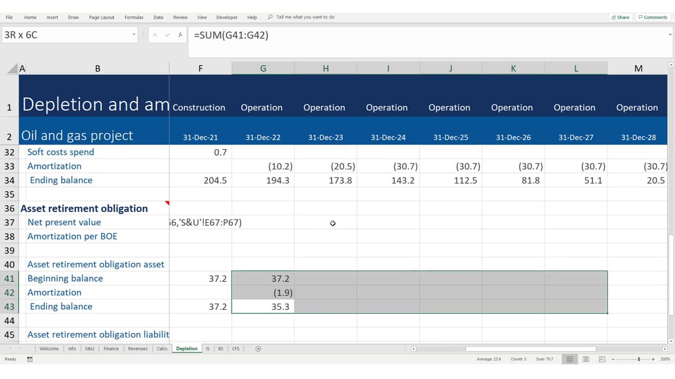Select column F header
The image size is (675, 379).
pyautogui.click(x=200, y=69)
